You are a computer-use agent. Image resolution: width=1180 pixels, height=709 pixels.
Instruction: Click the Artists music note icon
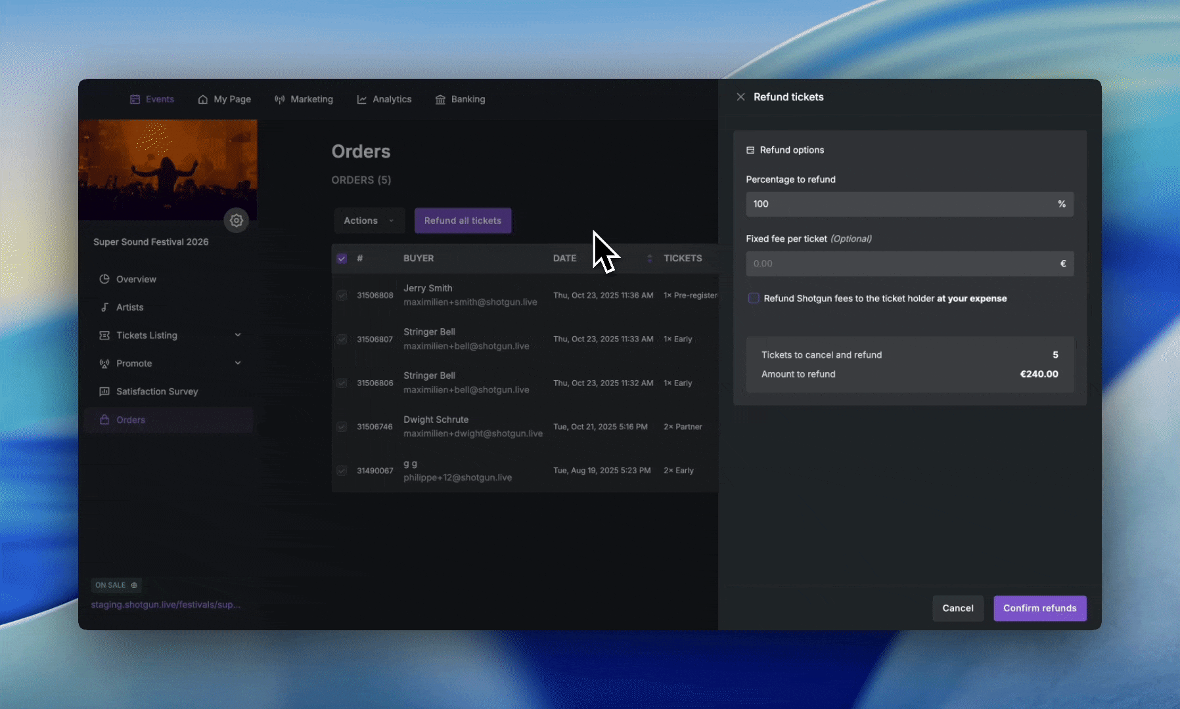pos(104,307)
